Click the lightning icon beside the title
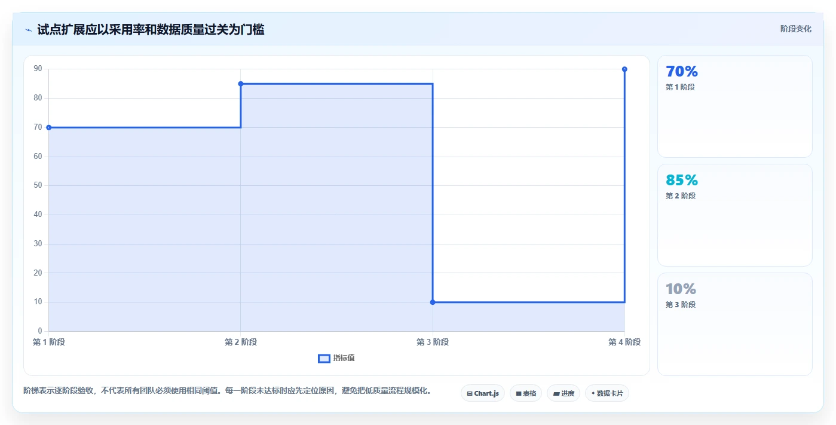 point(28,29)
